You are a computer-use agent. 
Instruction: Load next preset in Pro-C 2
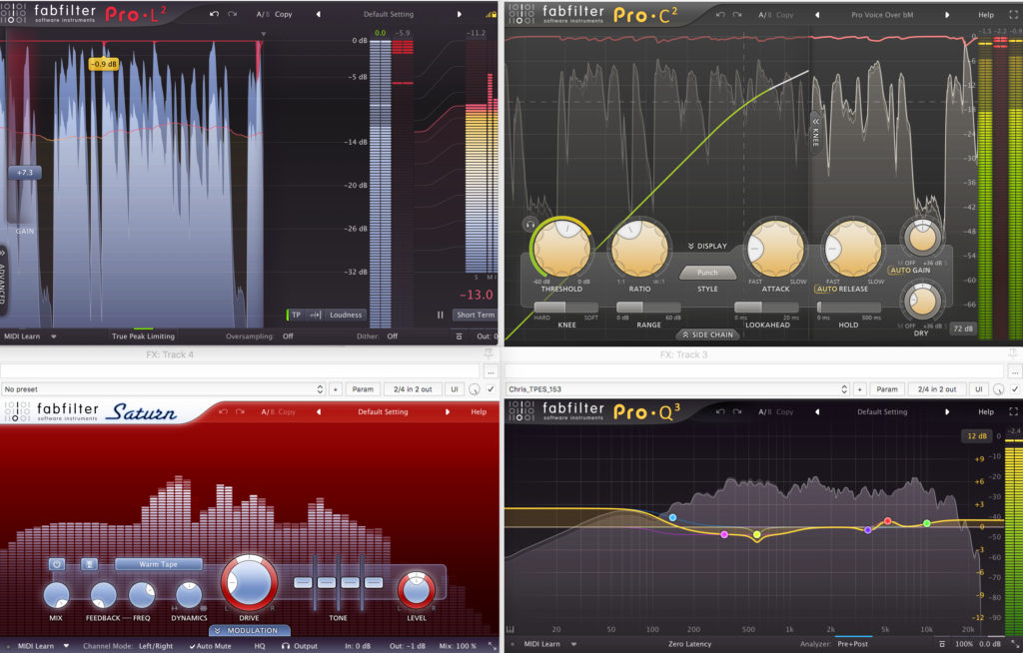tap(947, 14)
